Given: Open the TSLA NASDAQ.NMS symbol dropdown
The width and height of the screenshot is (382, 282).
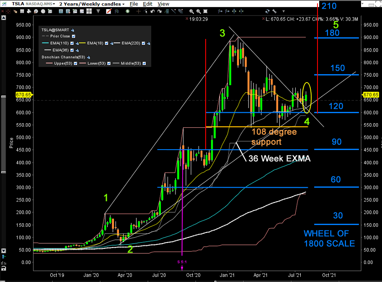Looking at the screenshot, I should pyautogui.click(x=34, y=4).
